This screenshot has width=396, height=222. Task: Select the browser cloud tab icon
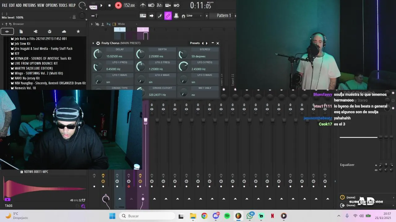(64, 31)
